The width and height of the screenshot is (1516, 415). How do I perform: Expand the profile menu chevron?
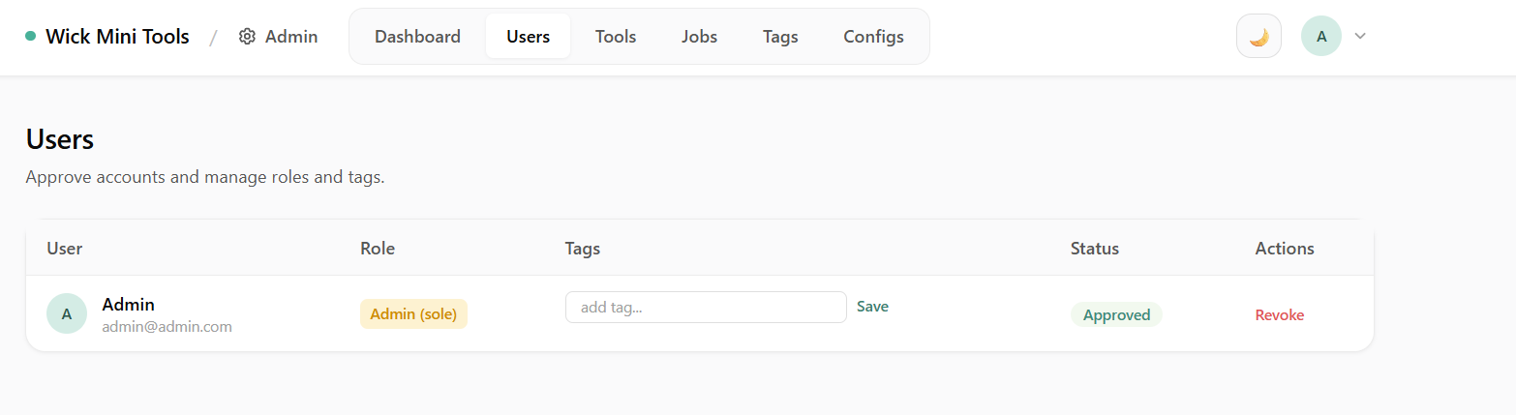1360,37
